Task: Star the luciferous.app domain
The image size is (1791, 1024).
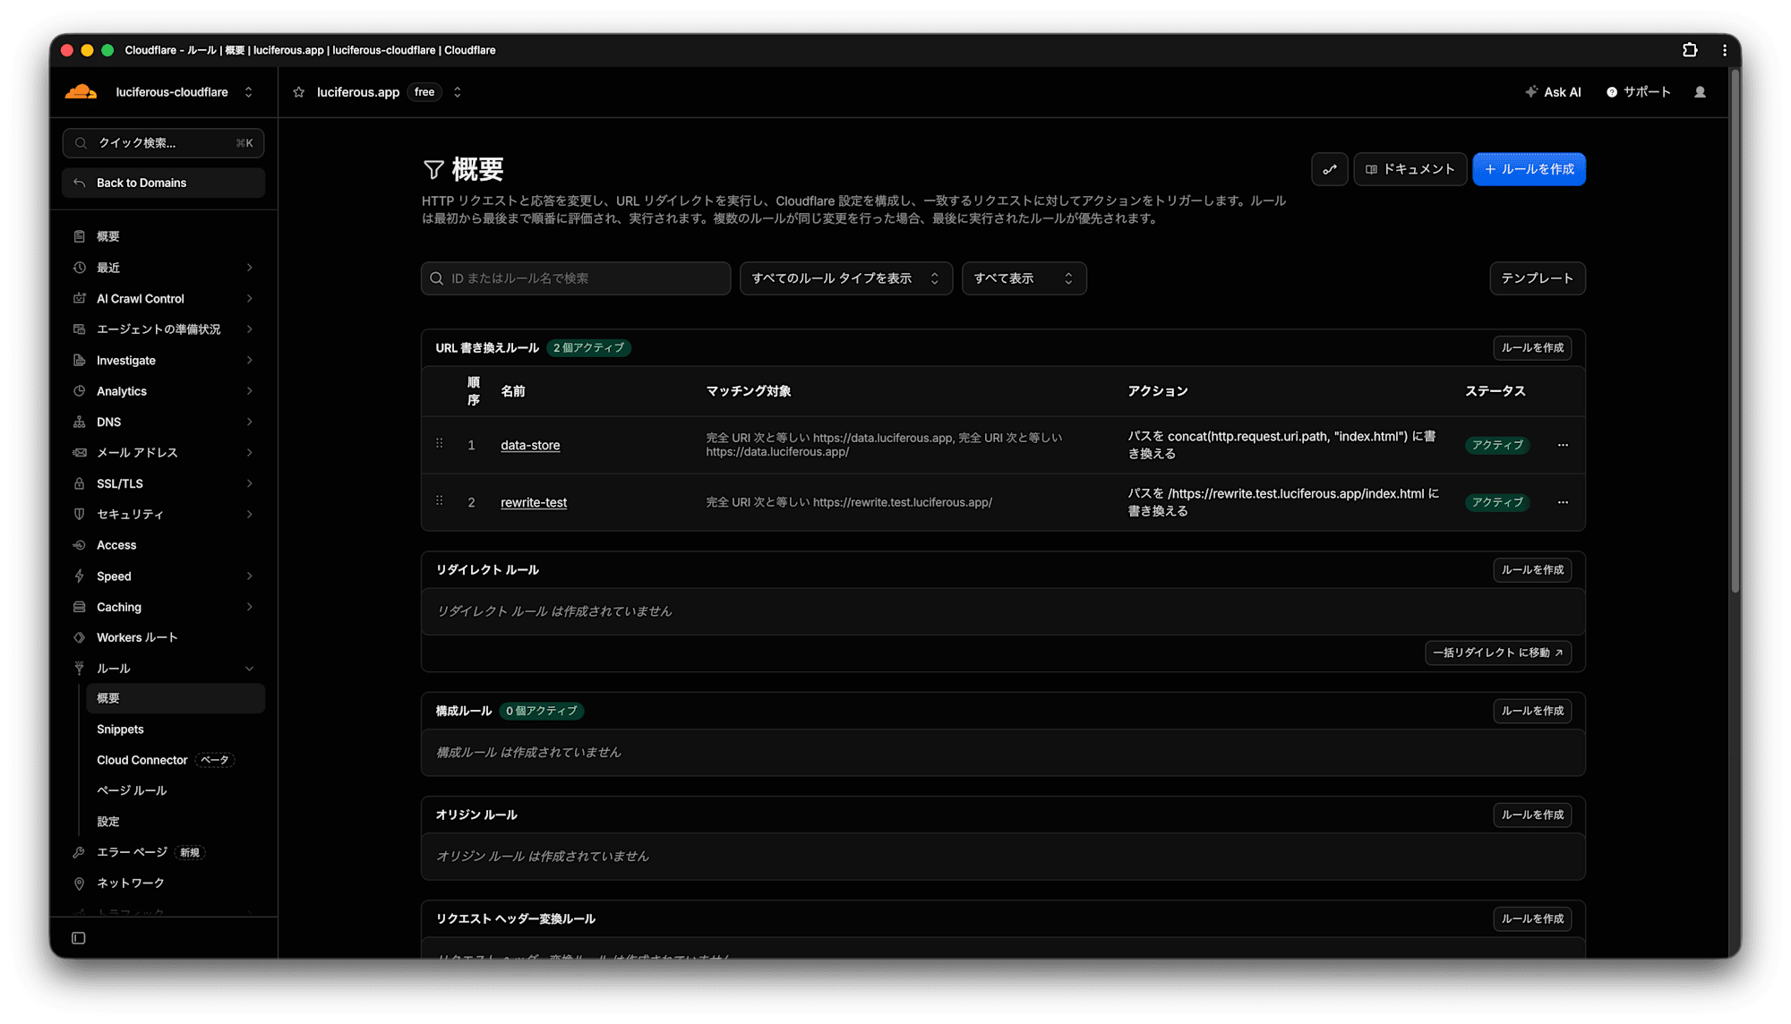Action: [x=299, y=92]
